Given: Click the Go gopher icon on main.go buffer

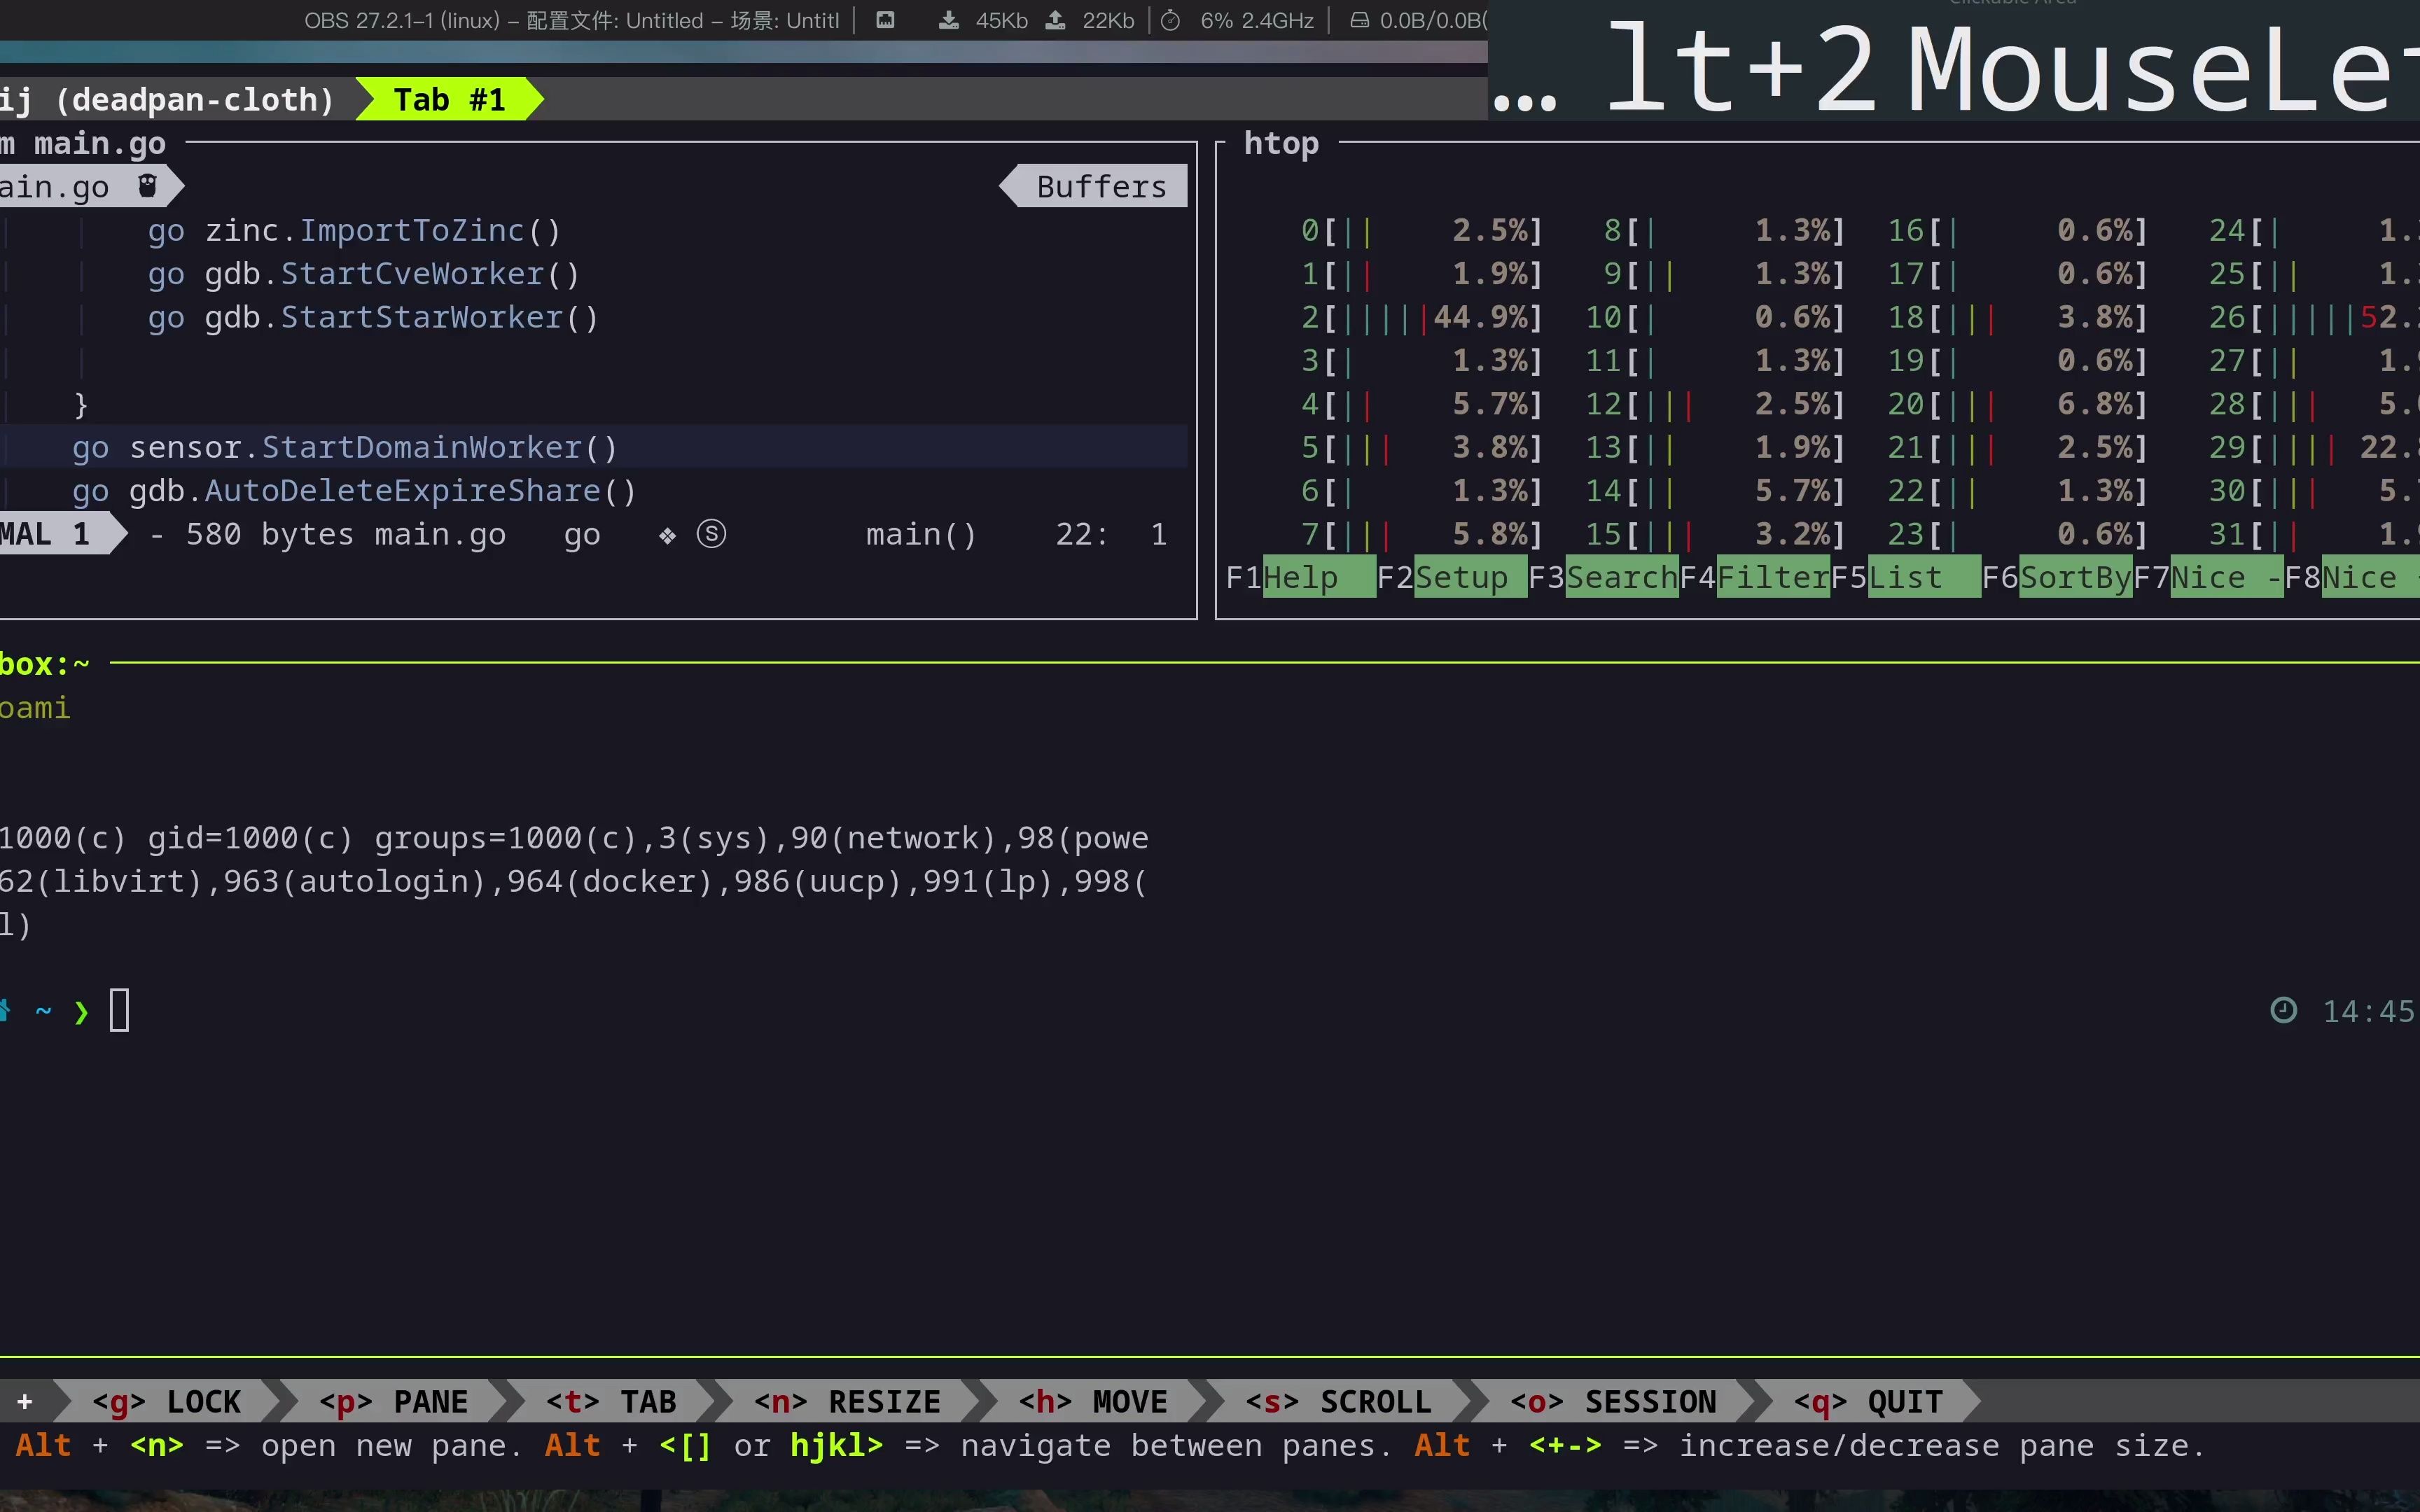Looking at the screenshot, I should 147,185.
